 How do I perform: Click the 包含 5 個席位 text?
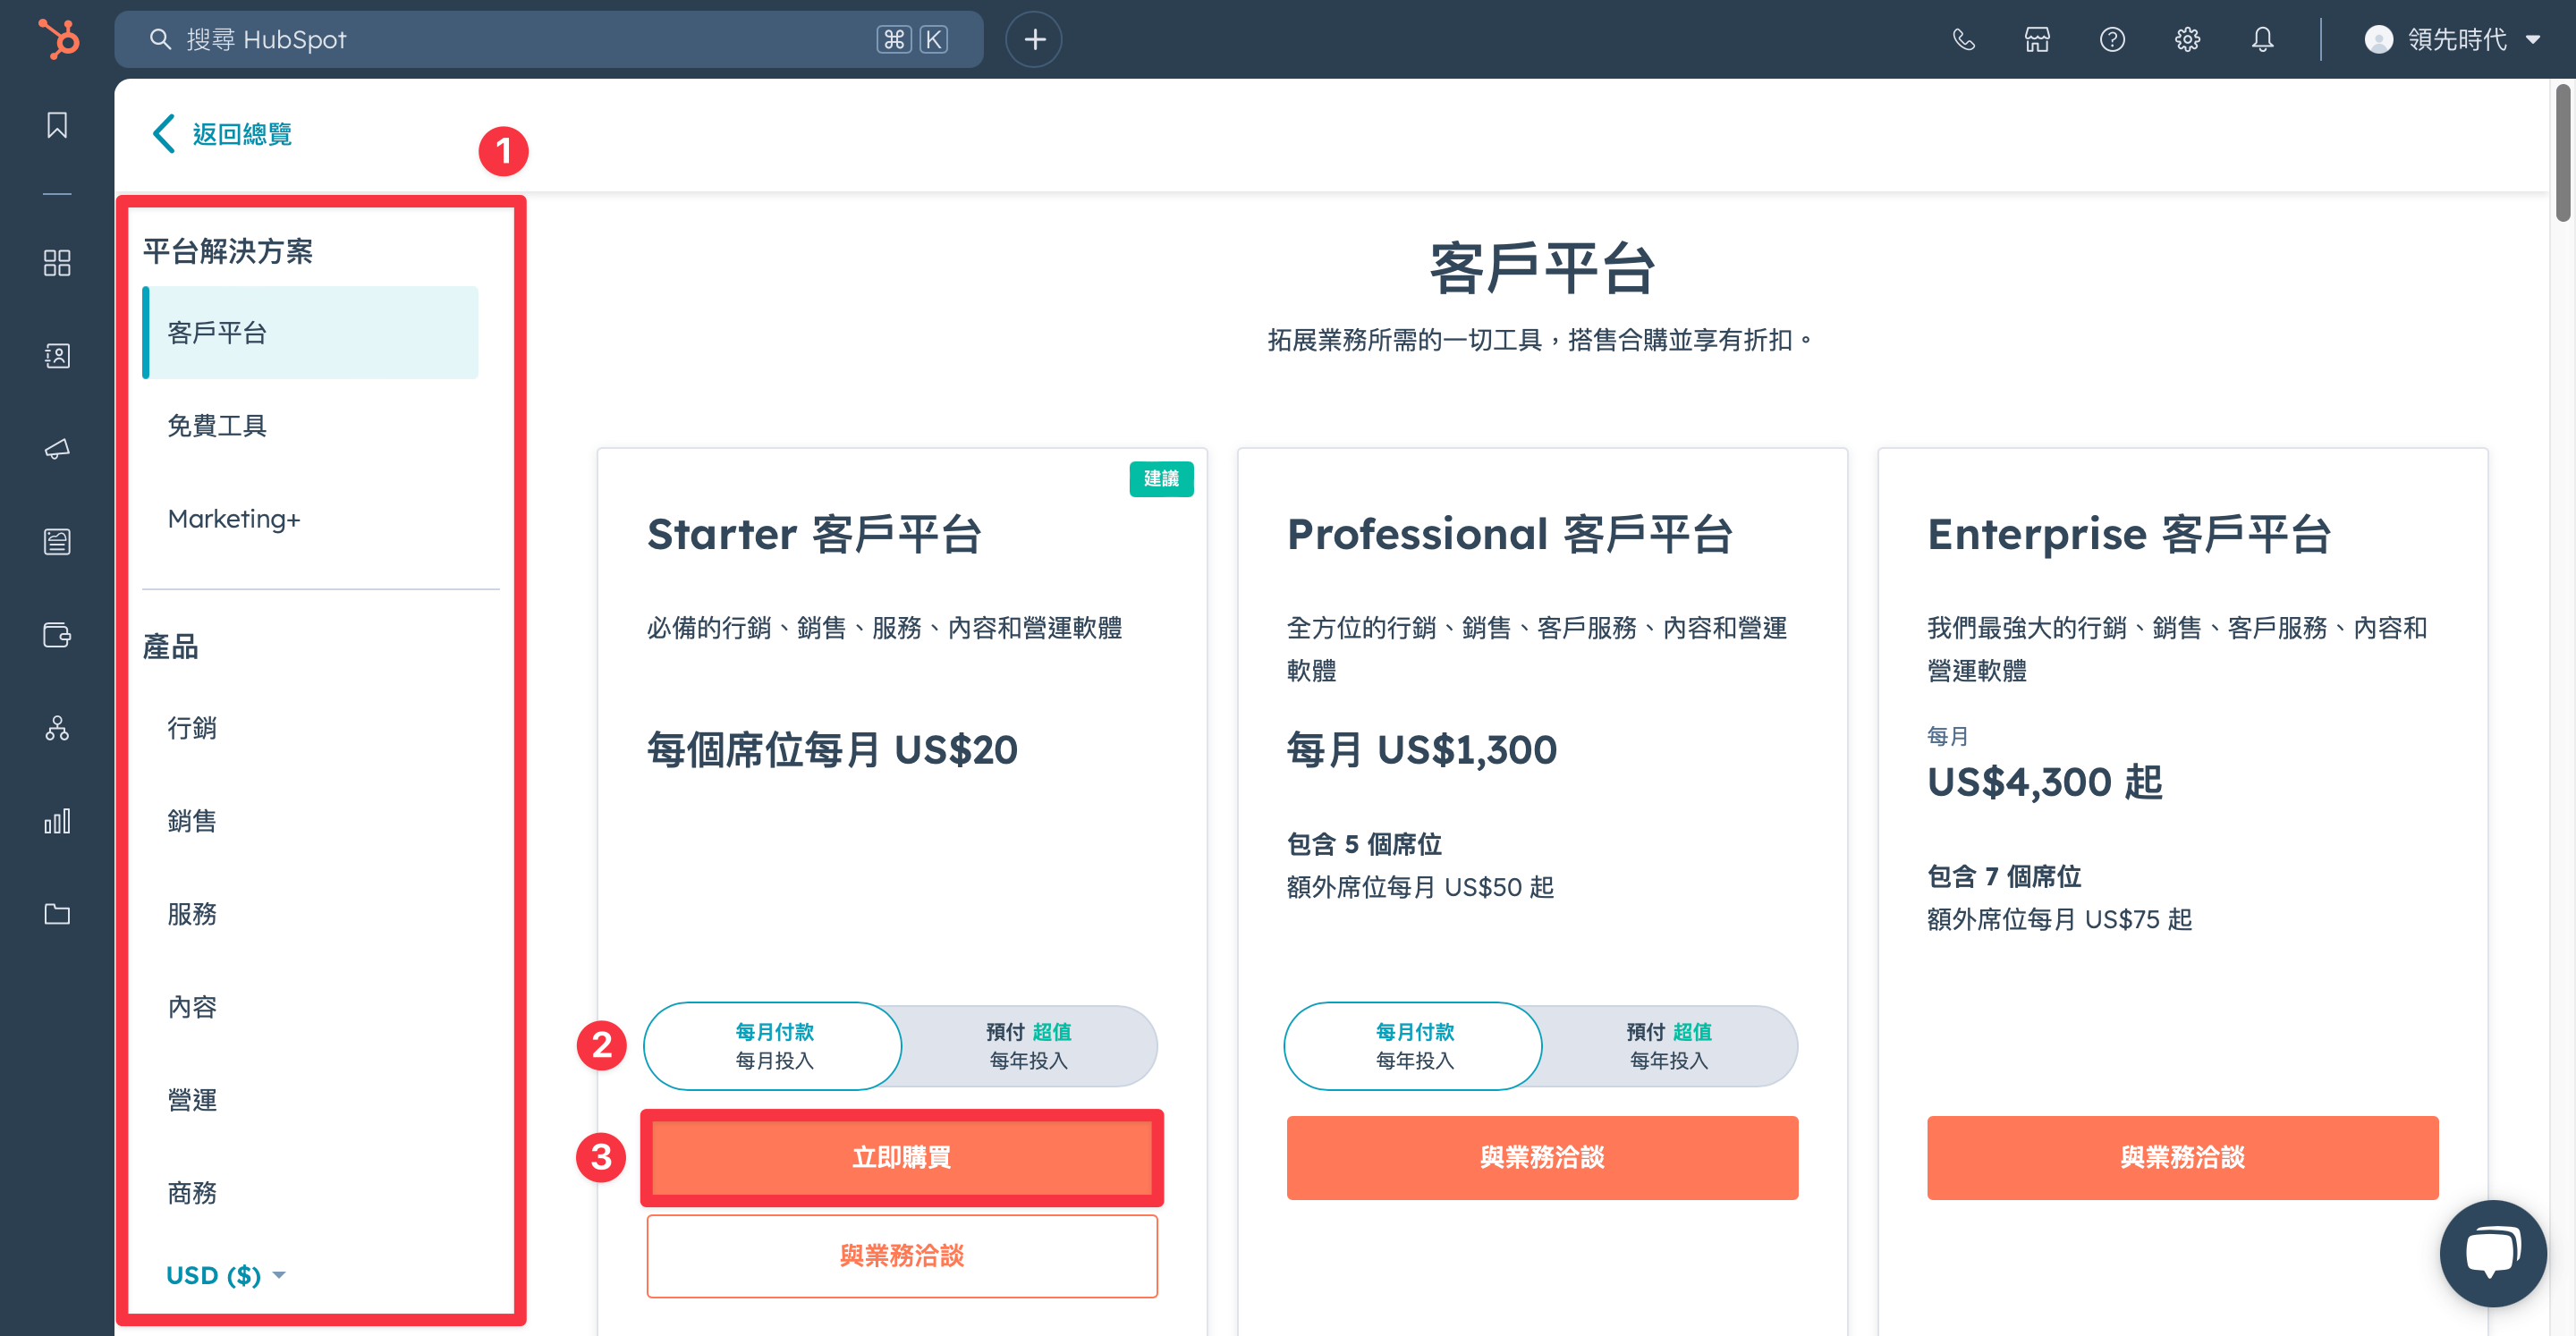[1364, 844]
